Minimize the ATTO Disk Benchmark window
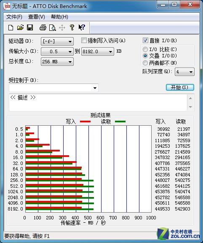 [x=163, y=5]
